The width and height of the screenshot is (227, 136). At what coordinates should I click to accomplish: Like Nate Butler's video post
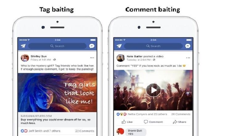click(x=127, y=122)
